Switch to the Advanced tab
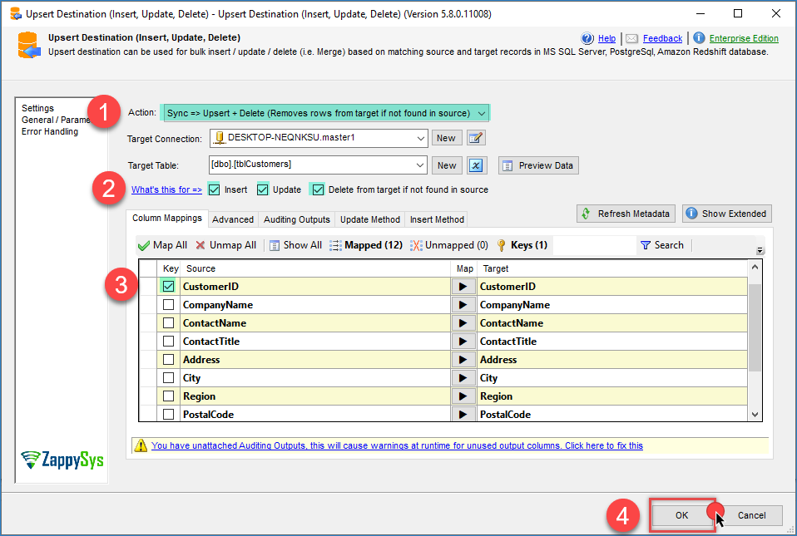This screenshot has height=536, width=797. [233, 219]
